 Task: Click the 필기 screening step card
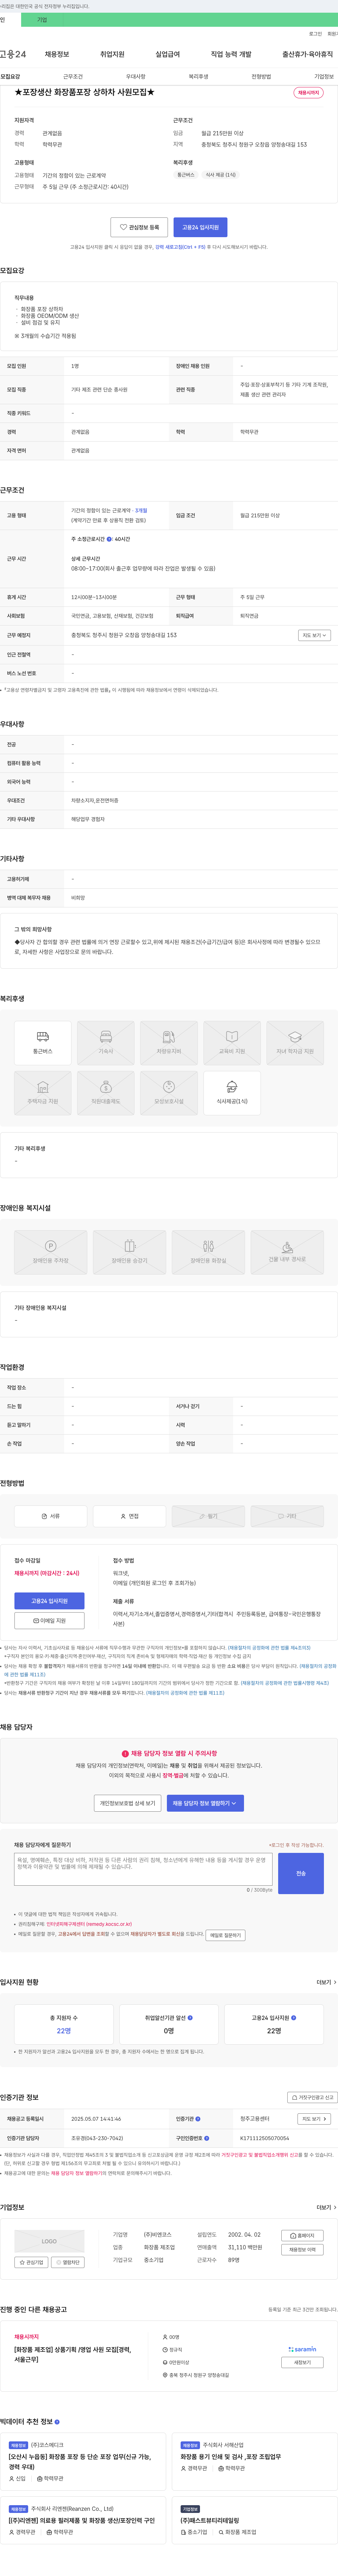[208, 1516]
